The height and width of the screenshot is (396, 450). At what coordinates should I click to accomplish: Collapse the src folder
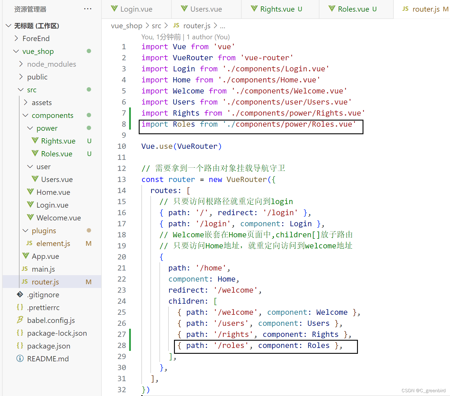pyautogui.click(x=21, y=90)
